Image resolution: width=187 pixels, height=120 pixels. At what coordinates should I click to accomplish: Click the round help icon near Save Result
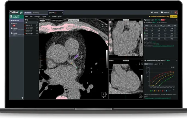172,12
